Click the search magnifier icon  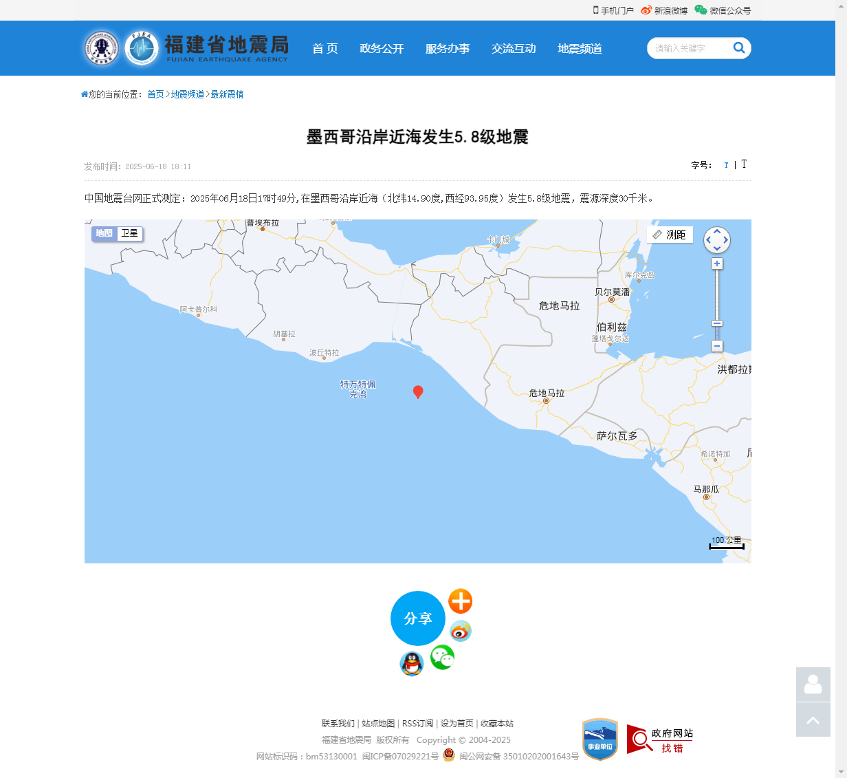[739, 47]
